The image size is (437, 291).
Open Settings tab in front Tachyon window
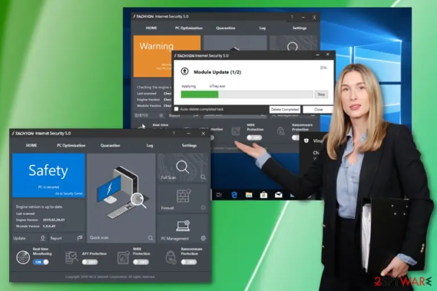189,145
